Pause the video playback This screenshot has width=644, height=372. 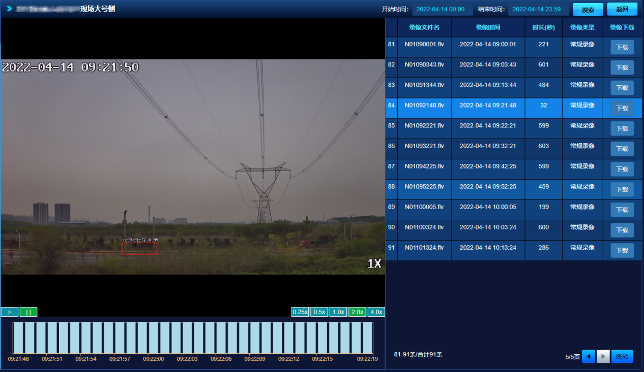click(x=28, y=312)
